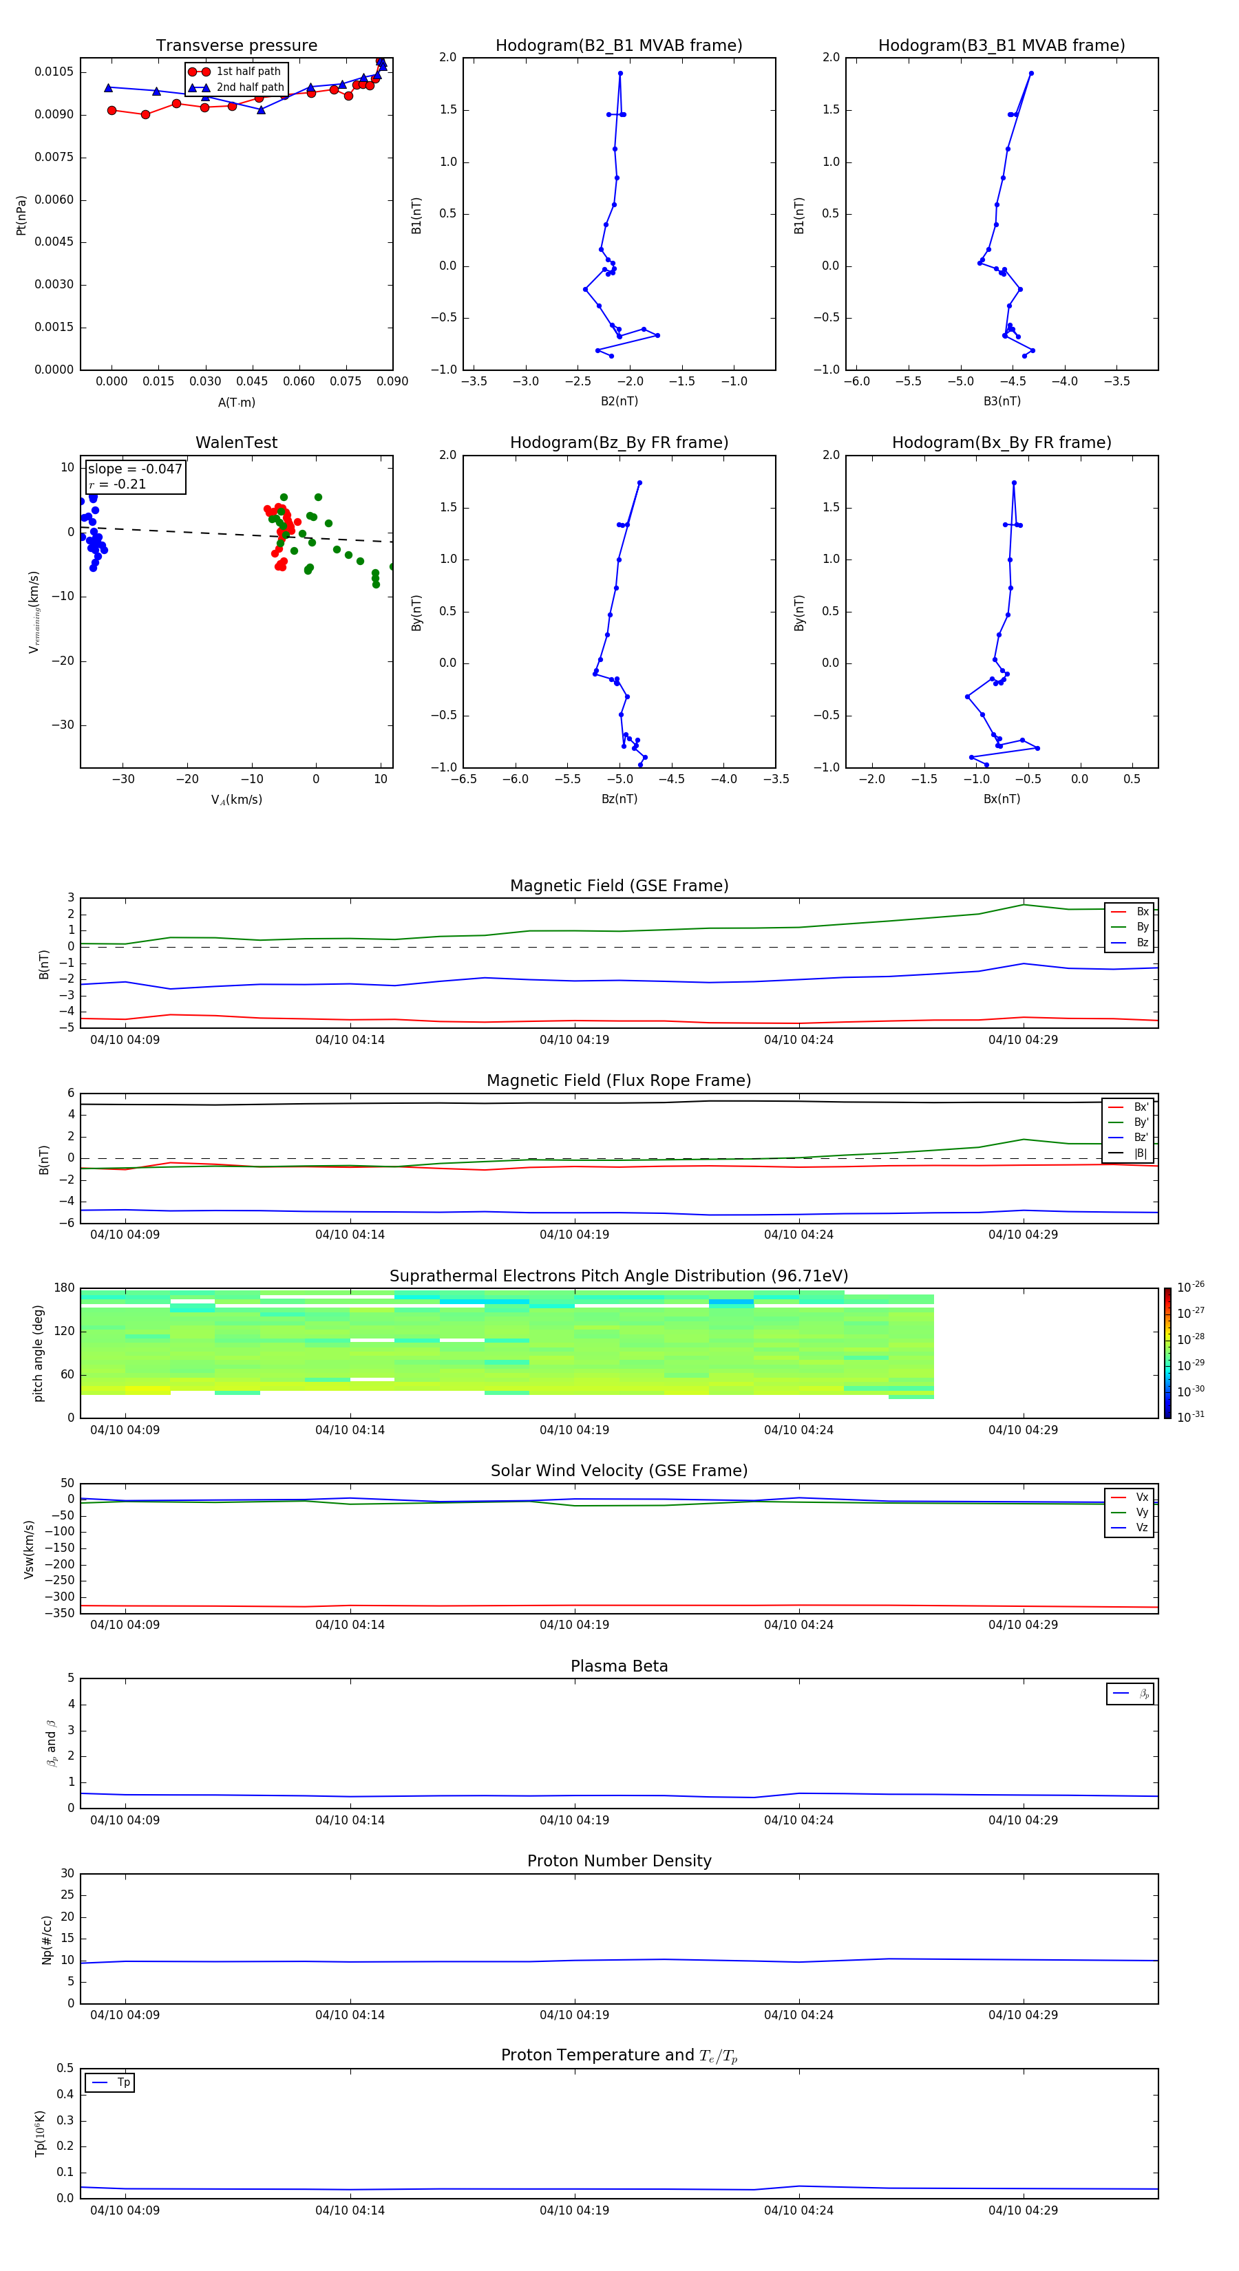The image size is (1239, 2271).
Task: Click 'Vsw(km/s)' axis label
Action: pos(29,1549)
